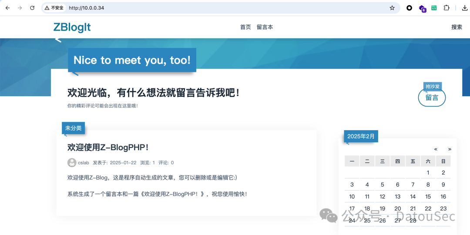Open the 搜索 item in the header

pyautogui.click(x=457, y=27)
